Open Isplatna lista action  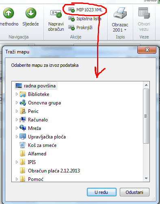coord(84,19)
